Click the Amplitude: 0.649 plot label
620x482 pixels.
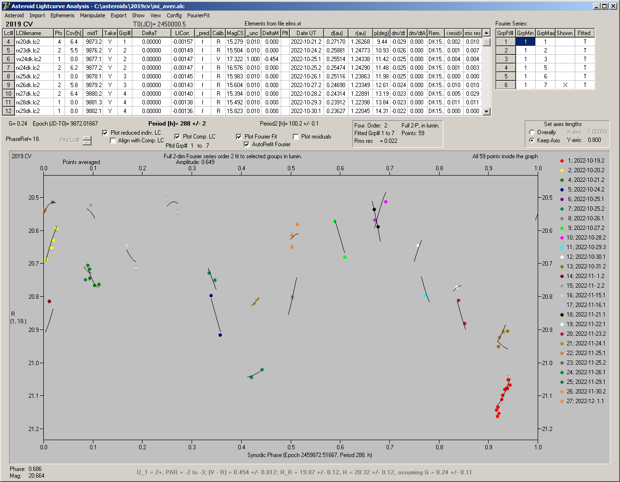[x=195, y=162]
